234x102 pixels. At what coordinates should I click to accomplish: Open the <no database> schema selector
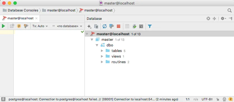pos(69,26)
